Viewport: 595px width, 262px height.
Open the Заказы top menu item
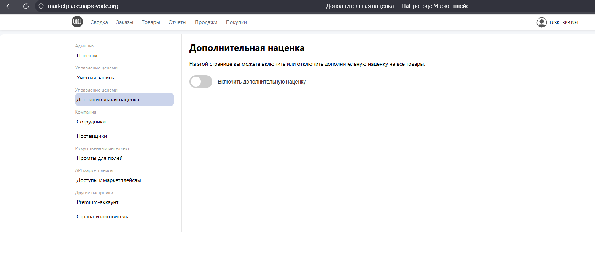[x=125, y=22]
